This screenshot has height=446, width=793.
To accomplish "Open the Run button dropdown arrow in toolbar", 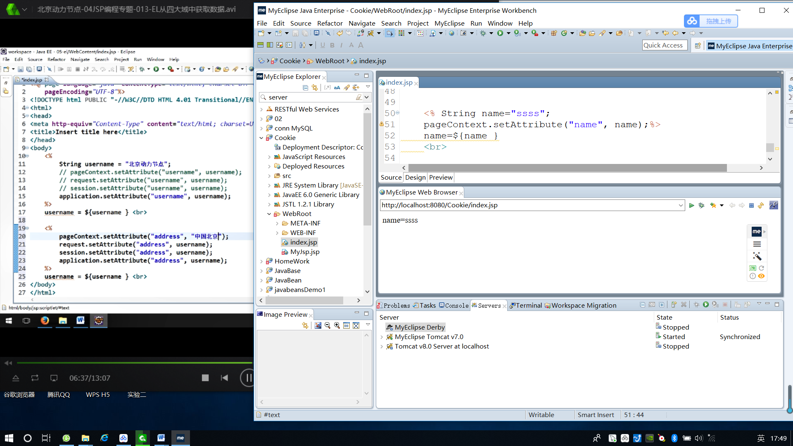I will point(508,33).
